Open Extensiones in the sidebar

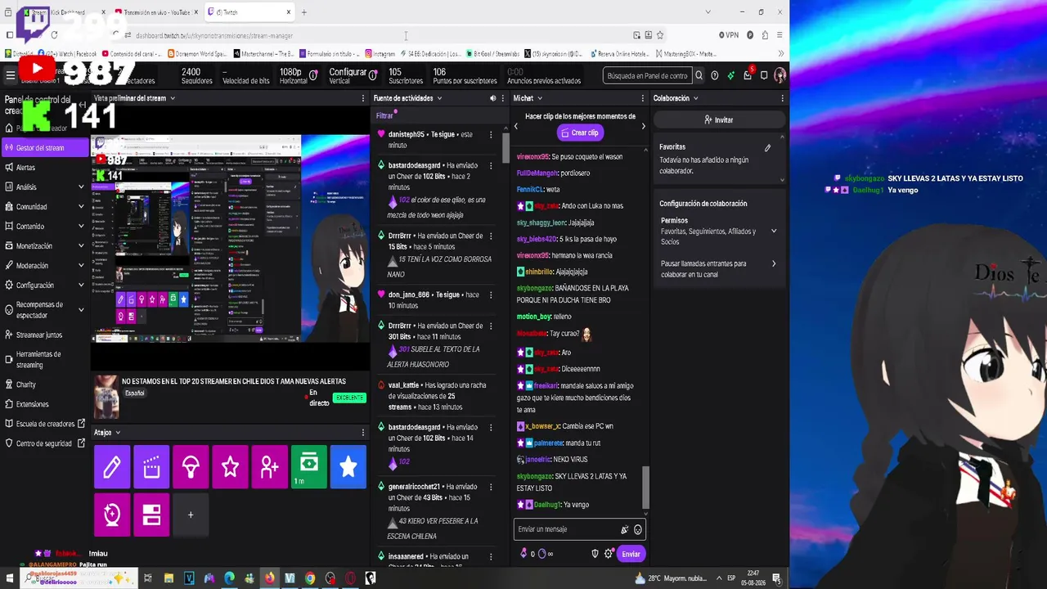(44, 404)
